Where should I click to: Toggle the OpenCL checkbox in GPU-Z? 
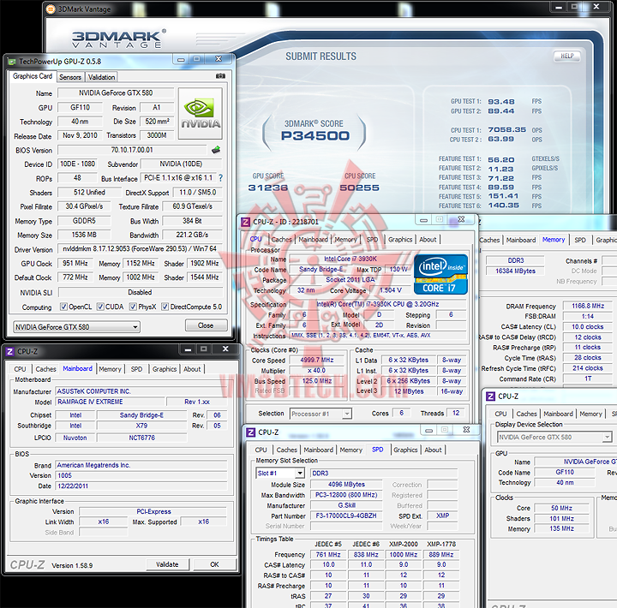click(x=63, y=307)
